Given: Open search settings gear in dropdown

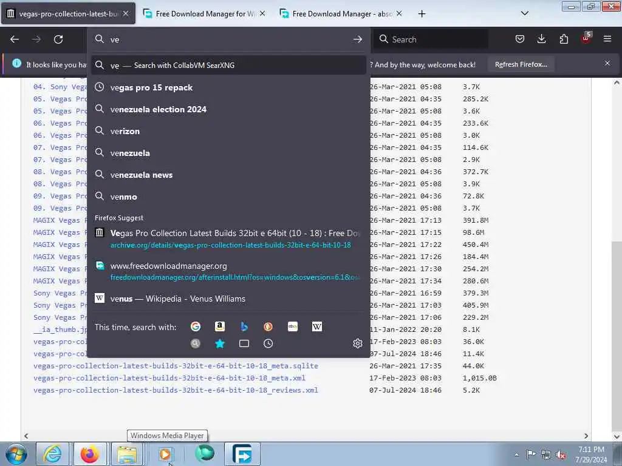Looking at the screenshot, I should 357,343.
